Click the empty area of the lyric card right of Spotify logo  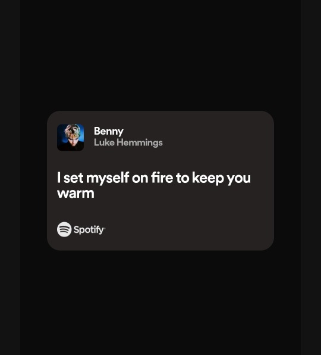click(187, 229)
